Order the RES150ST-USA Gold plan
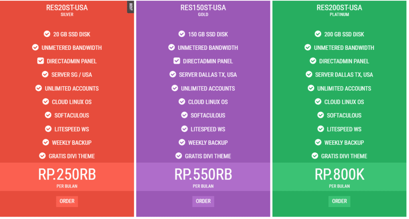The image size is (409, 219). click(x=203, y=201)
